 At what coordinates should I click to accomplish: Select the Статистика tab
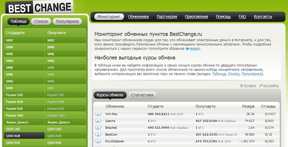click(142, 95)
